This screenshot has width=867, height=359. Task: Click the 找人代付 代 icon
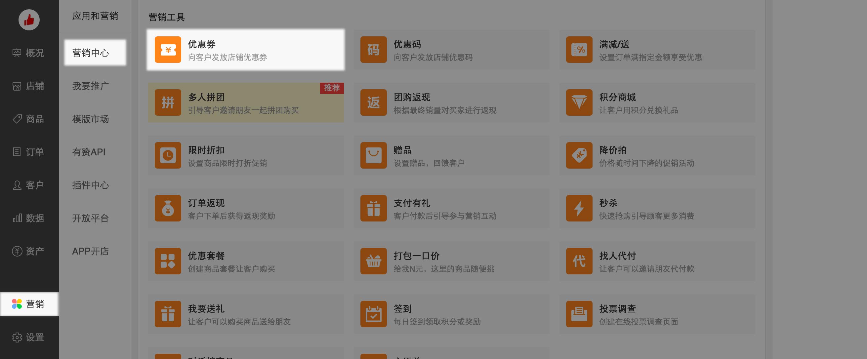[x=579, y=261]
